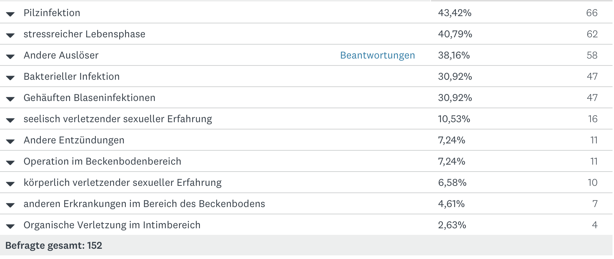
Task: Select the Pilzinfektion answer label
Action: [x=52, y=13]
